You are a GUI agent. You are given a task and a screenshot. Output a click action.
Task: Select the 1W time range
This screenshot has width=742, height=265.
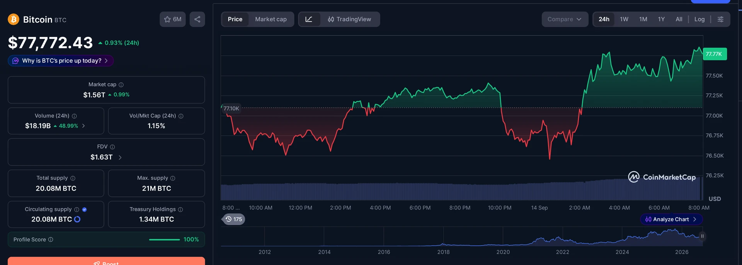[624, 19]
